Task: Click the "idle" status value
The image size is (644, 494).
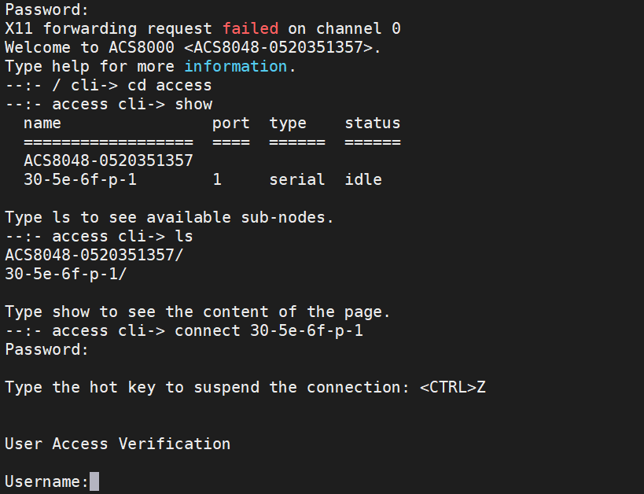Action: (363, 179)
